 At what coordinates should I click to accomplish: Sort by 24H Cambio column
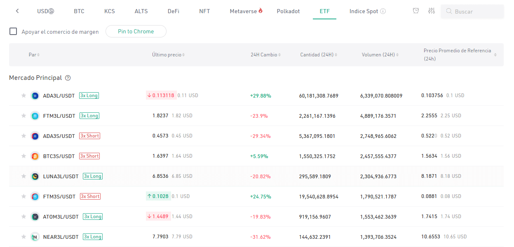(265, 55)
